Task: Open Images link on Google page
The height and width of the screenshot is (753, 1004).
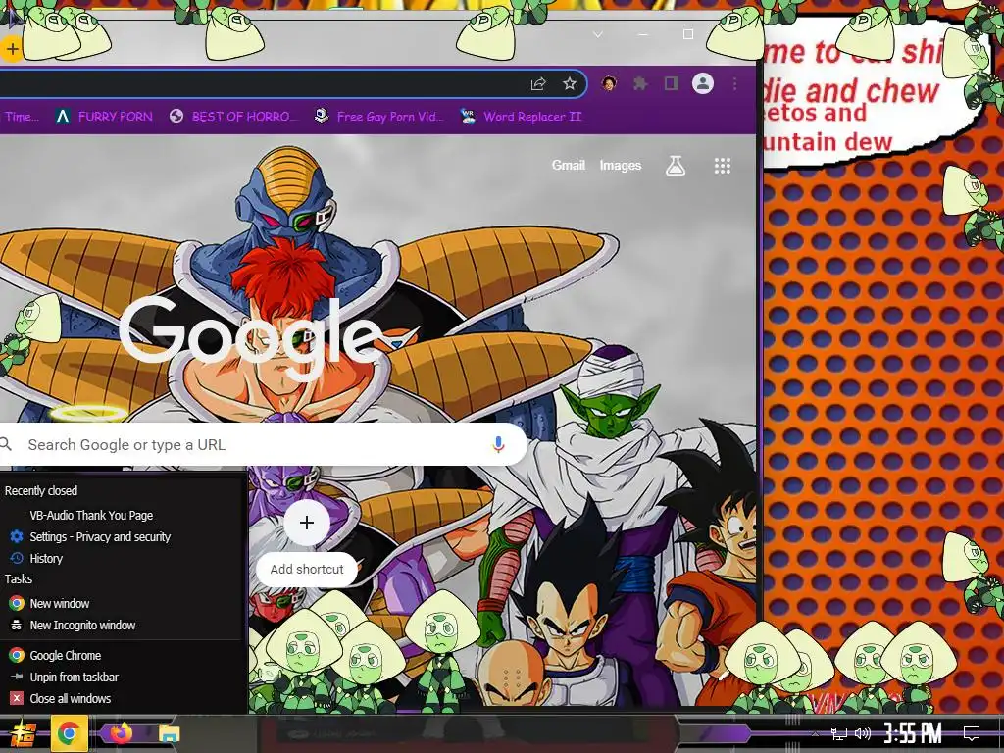Action: pos(620,165)
